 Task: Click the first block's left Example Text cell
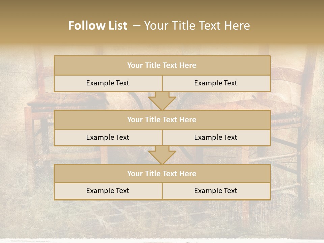tap(108, 83)
